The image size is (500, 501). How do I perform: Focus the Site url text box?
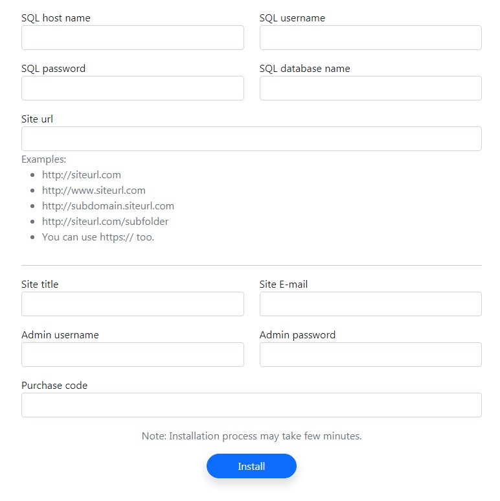(x=251, y=139)
